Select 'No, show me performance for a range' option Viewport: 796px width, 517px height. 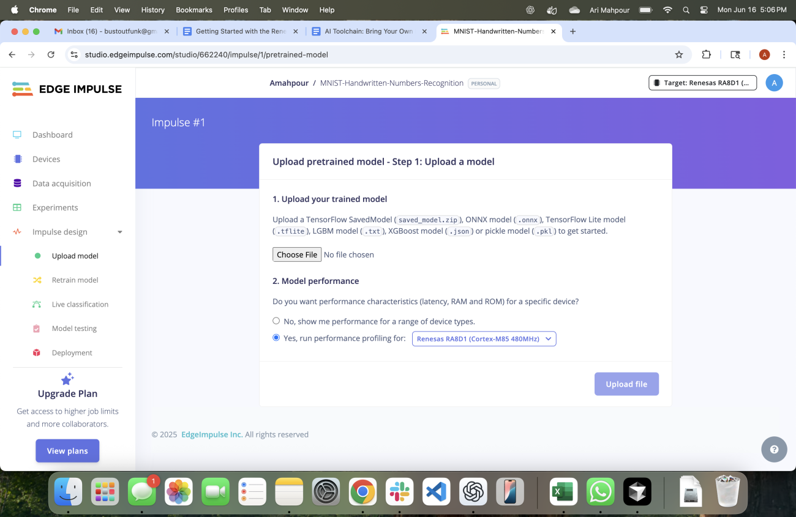276,321
